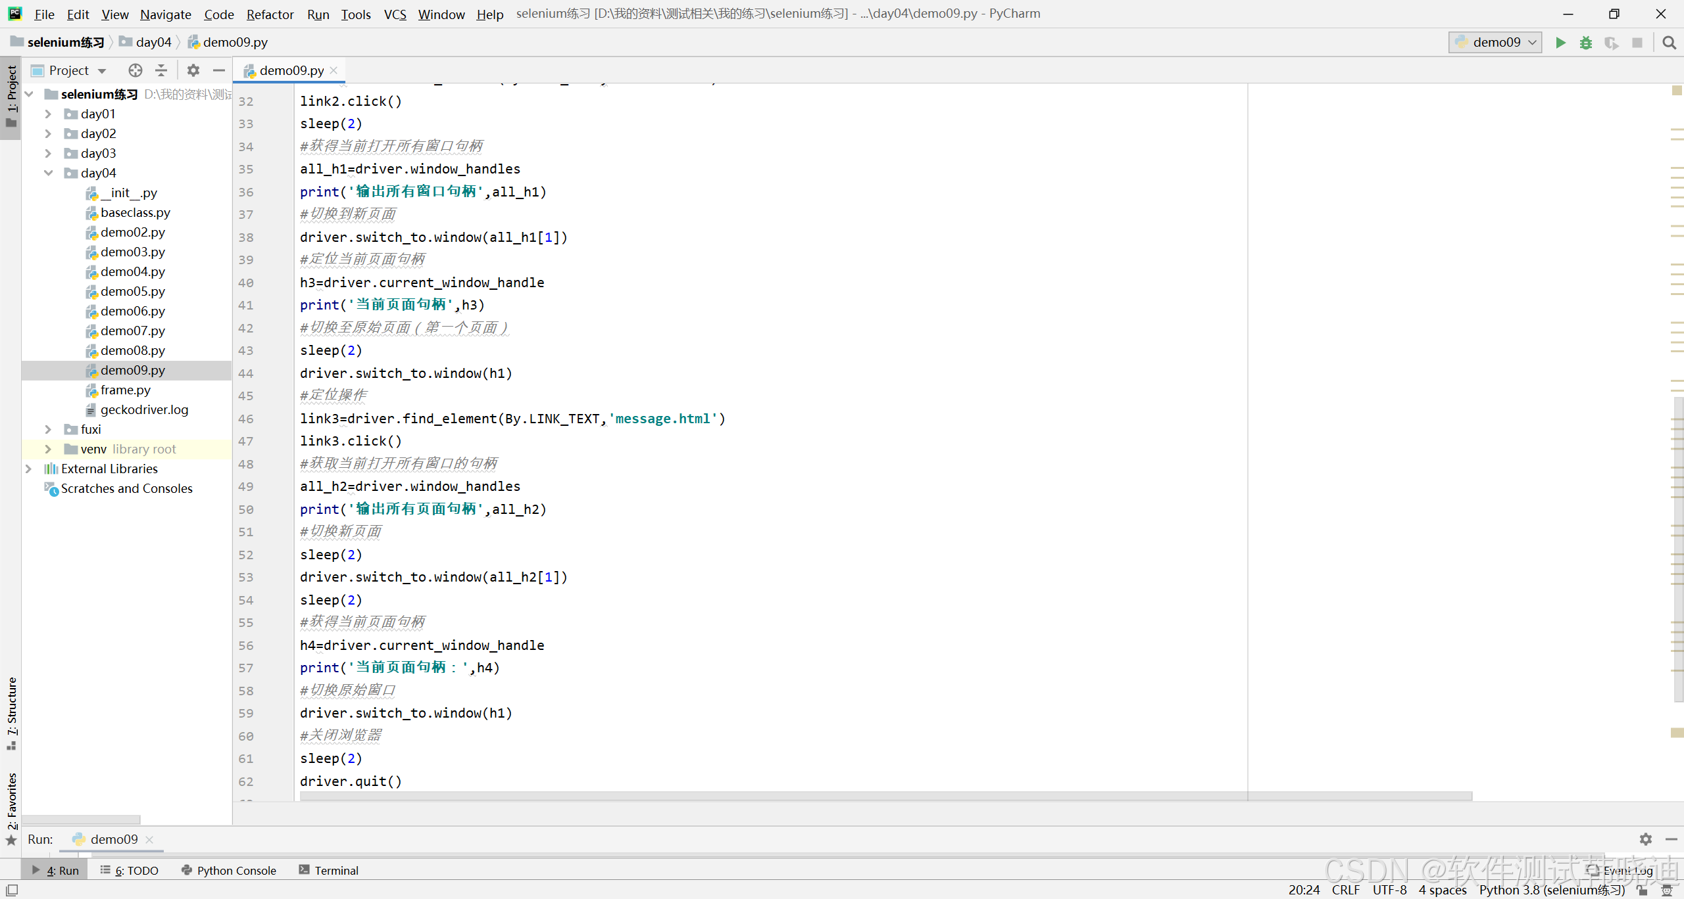The image size is (1684, 899).
Task: Close the demo09.py editor tab
Action: click(334, 70)
